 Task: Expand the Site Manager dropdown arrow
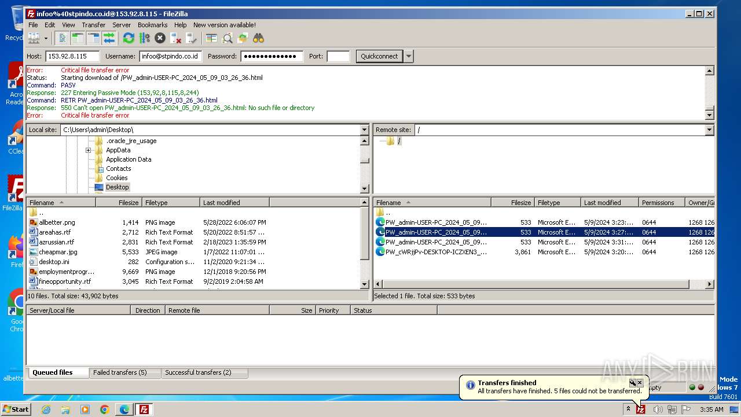coord(46,38)
